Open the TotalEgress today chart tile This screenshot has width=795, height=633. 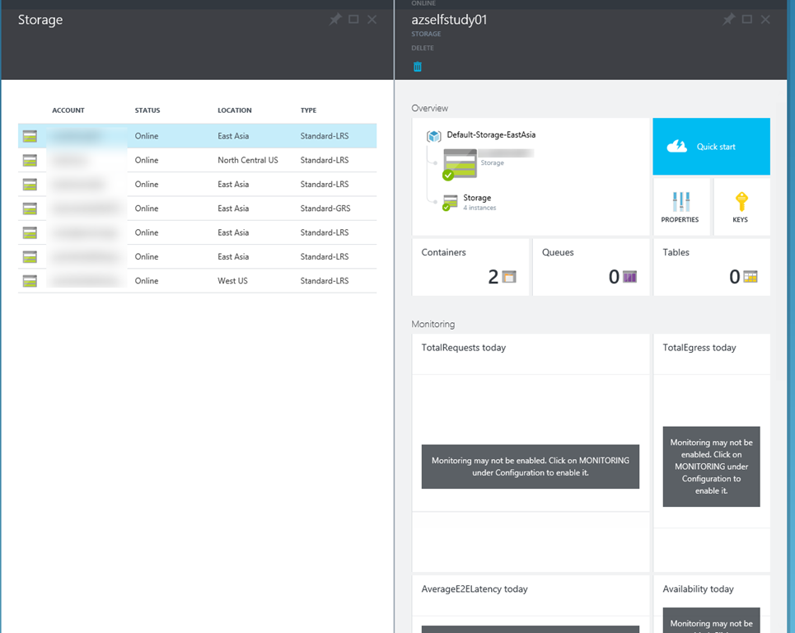pyautogui.click(x=712, y=452)
